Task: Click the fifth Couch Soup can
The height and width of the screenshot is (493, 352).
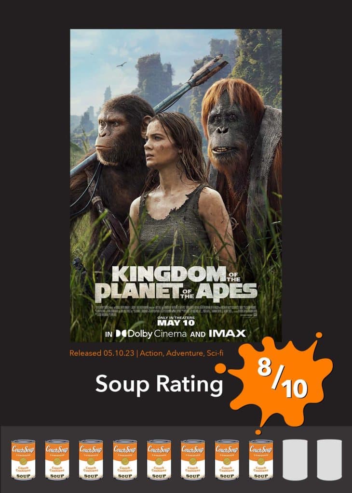Action: coord(159,459)
